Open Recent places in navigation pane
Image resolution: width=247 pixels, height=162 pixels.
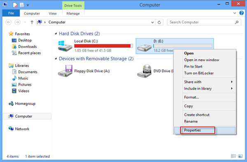tap(26, 53)
